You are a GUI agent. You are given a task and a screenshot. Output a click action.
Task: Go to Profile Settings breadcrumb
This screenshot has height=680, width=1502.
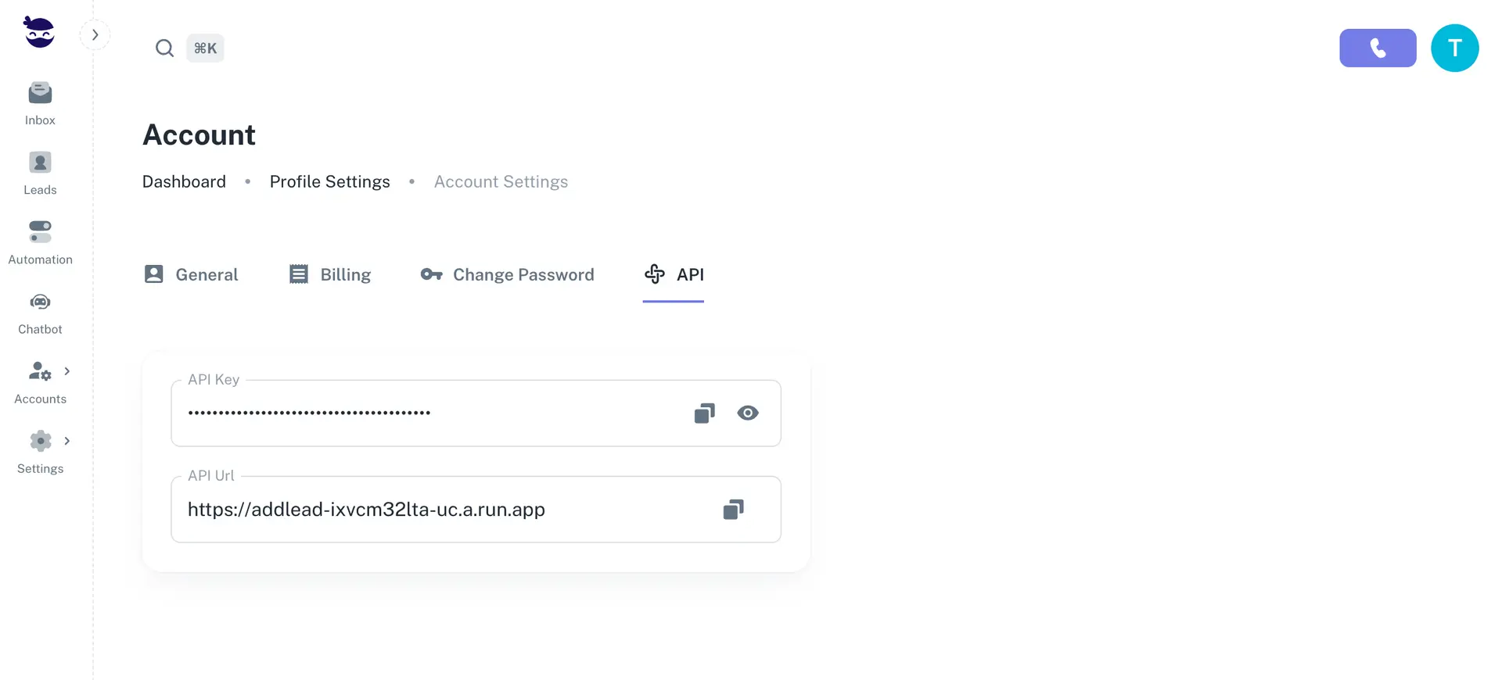tap(329, 181)
